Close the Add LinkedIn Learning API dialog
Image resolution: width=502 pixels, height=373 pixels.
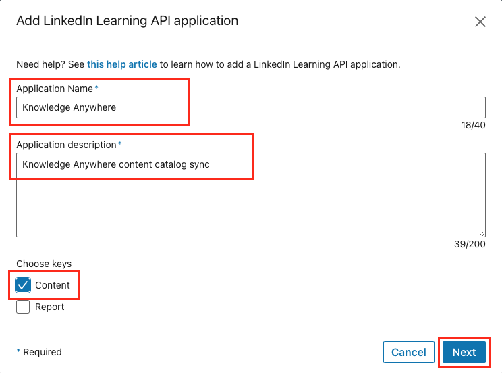coord(480,22)
